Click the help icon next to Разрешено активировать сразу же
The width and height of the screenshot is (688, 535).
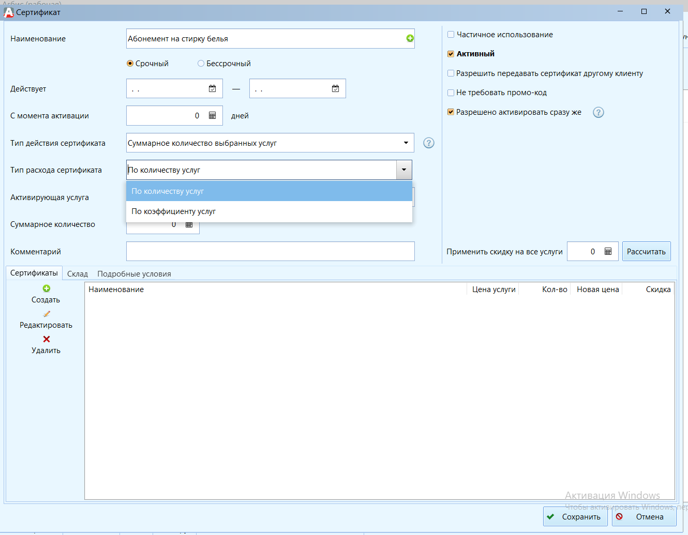click(599, 112)
